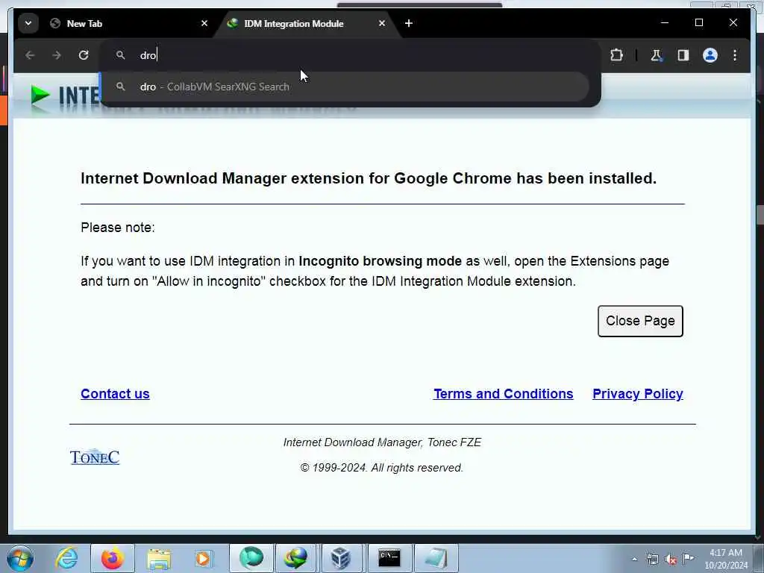Image resolution: width=764 pixels, height=573 pixels.
Task: Show hidden tray icons arrow
Action: click(x=634, y=560)
